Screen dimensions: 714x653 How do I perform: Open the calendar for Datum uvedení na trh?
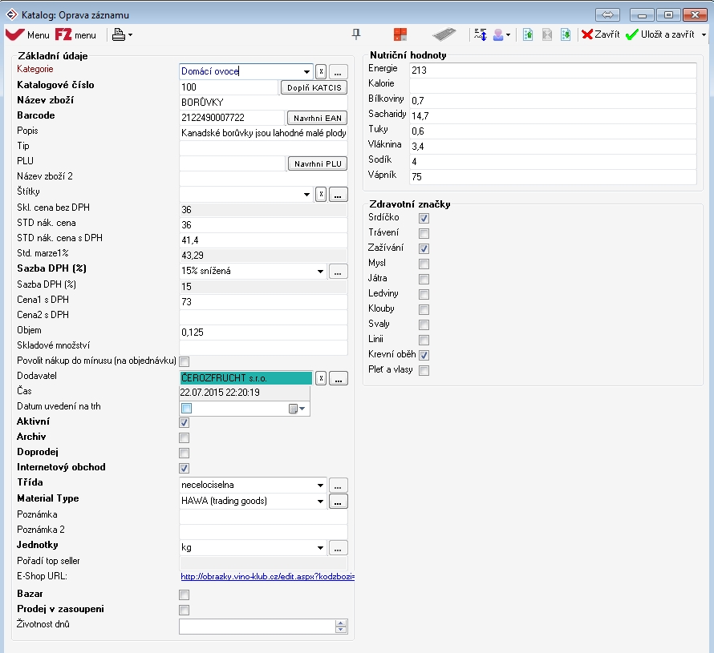(297, 409)
